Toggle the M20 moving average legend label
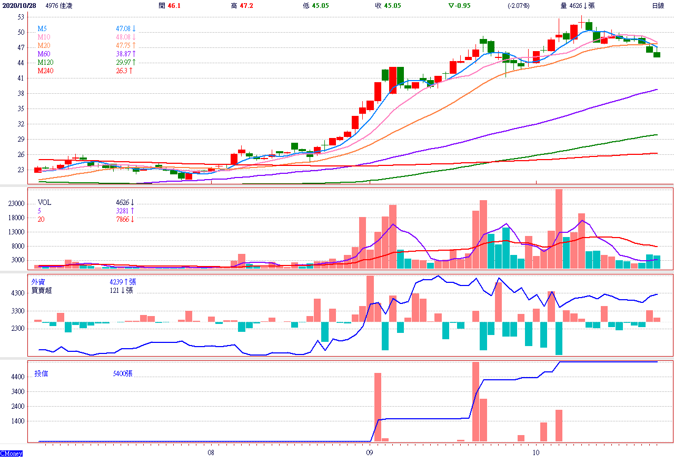 tap(44, 46)
